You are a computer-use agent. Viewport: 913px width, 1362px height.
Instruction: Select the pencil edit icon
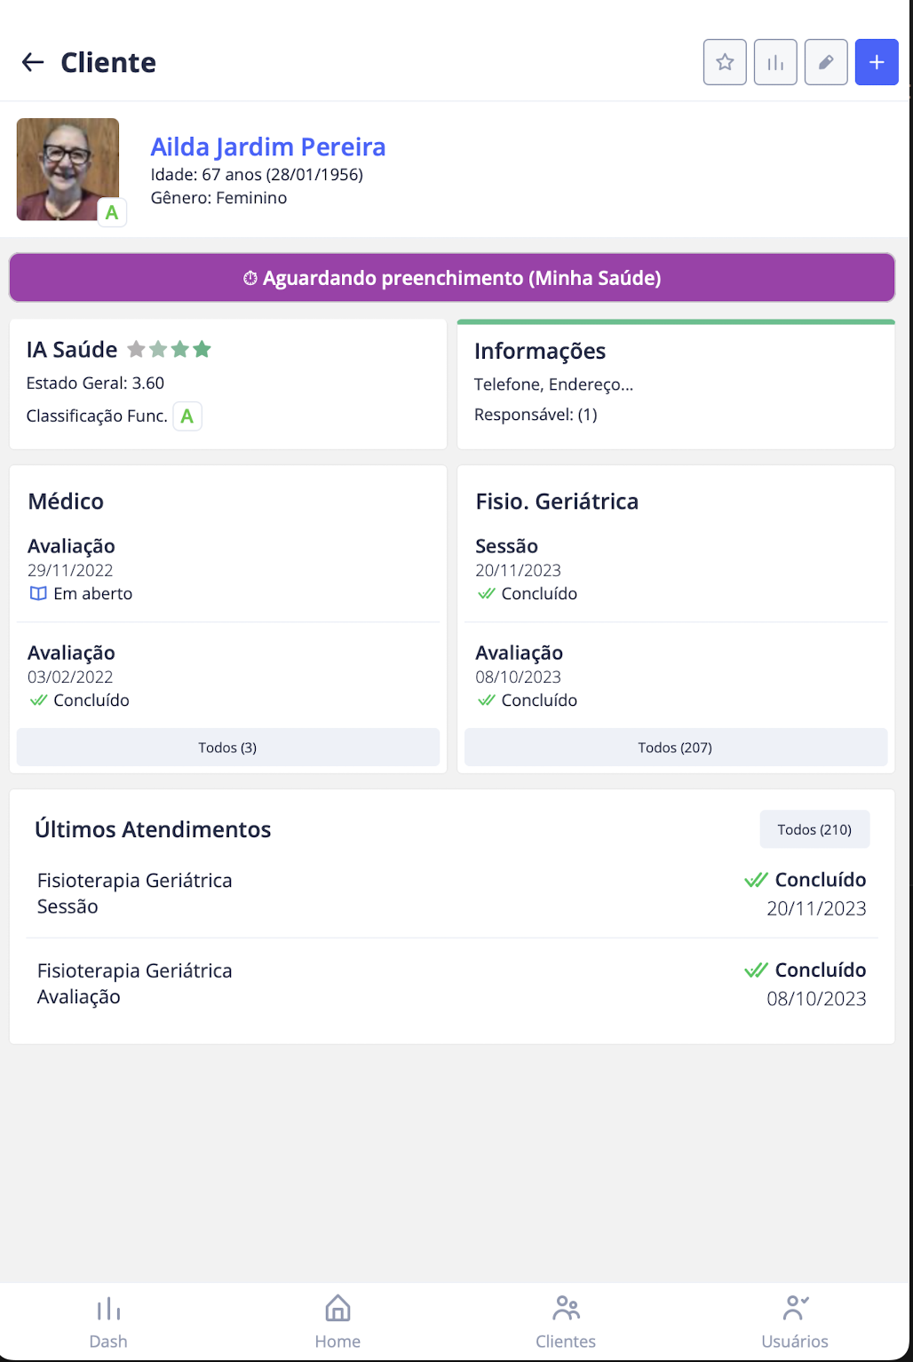(x=825, y=62)
